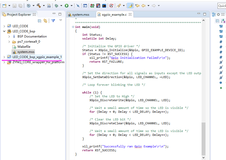Expand the ps7_cortexa9_0 folder
Image resolution: width=226 pixels, height=160 pixels.
click(9, 42)
